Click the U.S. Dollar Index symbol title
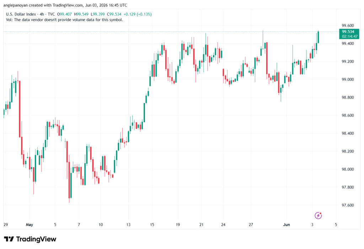The image size is (364, 249). tap(21, 14)
